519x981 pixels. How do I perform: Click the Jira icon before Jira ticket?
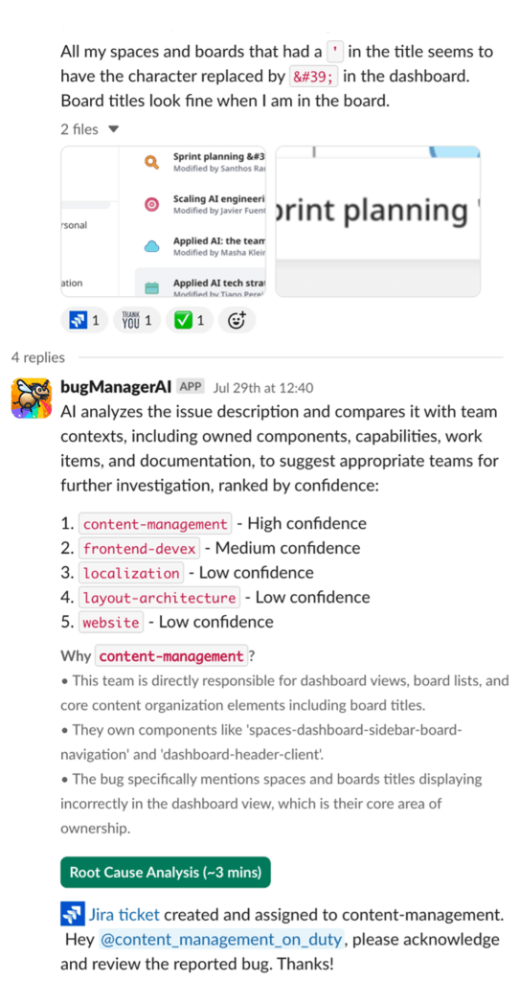coord(72,915)
